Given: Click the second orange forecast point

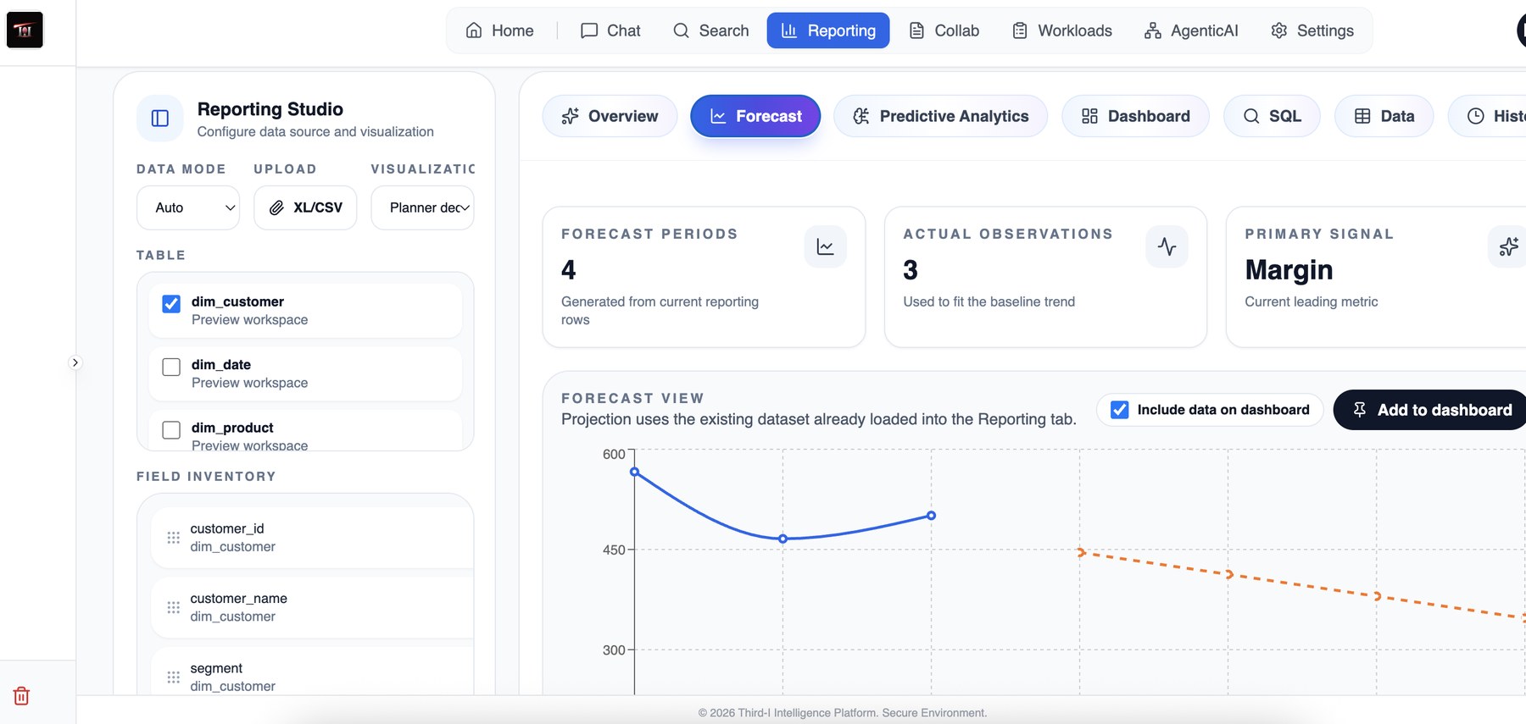Looking at the screenshot, I should pyautogui.click(x=1229, y=574).
